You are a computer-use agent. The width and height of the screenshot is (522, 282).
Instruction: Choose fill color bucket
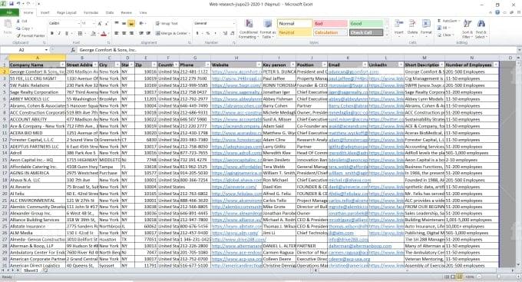point(93,33)
